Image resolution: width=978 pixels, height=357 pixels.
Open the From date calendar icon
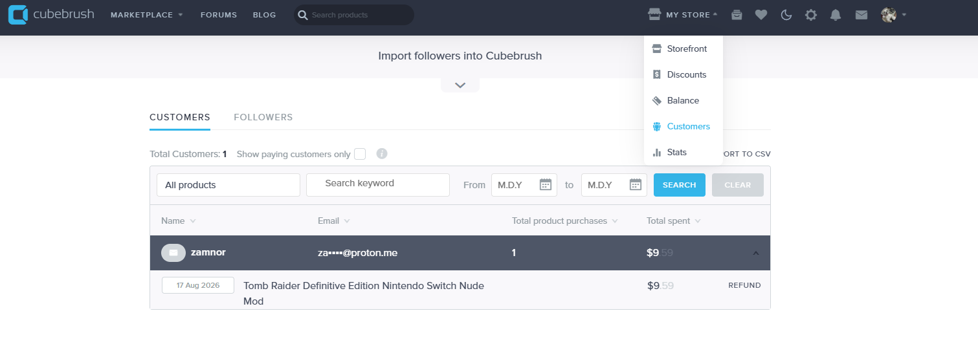point(546,185)
